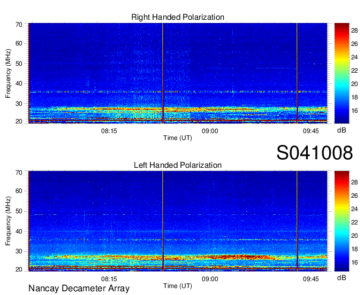Click the 70 MHz tick on the bottom plot
364x295 pixels.
[19, 173]
